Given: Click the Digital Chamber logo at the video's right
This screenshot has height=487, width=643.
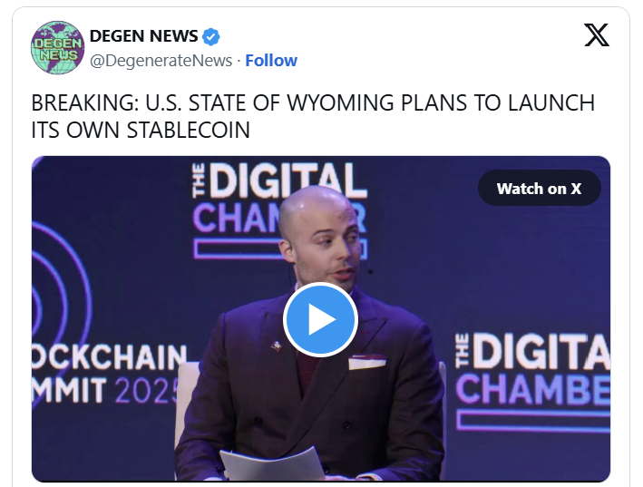Looking at the screenshot, I should coord(532,381).
